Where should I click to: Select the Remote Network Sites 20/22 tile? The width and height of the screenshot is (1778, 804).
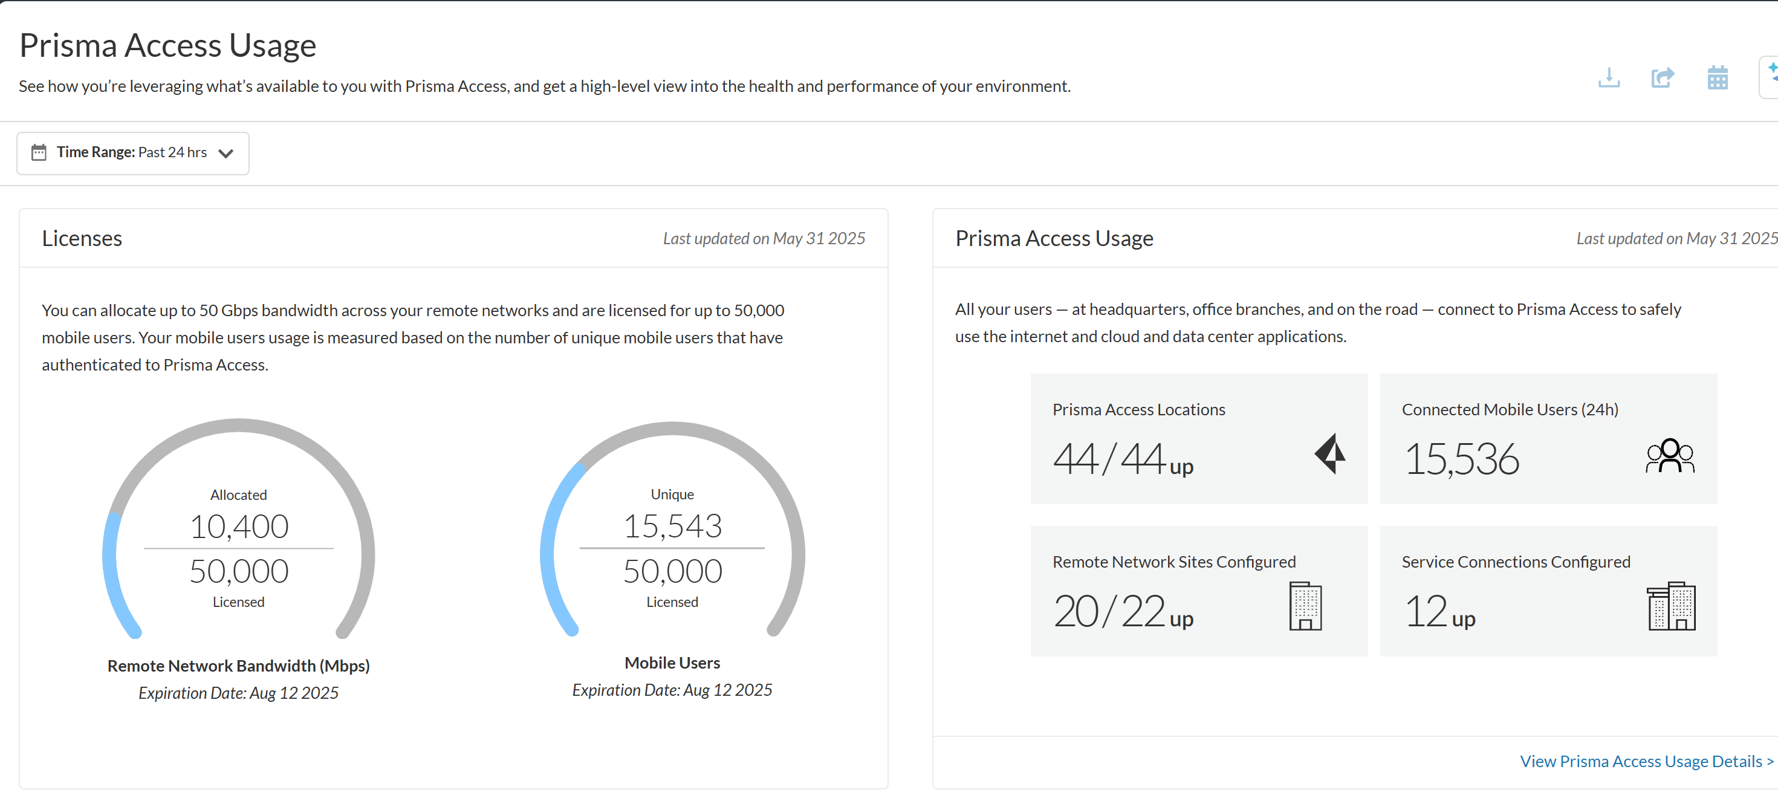point(1198,591)
